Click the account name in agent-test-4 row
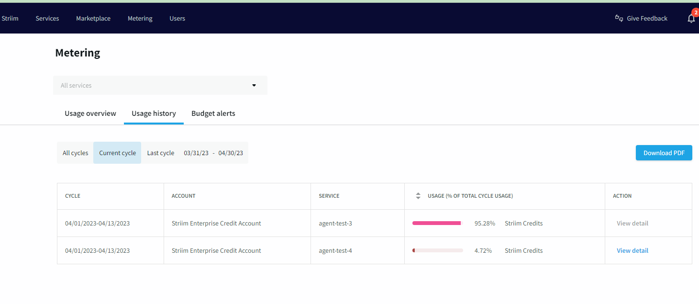 (x=216, y=250)
